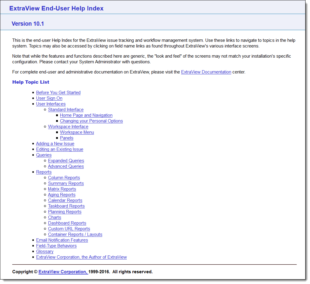Open the Panels help topic
Screen dimensions: 310x284
[x=67, y=138]
